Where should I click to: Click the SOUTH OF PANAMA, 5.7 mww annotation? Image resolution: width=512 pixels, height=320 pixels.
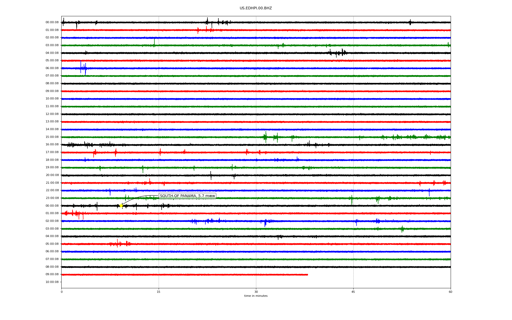[187, 196]
